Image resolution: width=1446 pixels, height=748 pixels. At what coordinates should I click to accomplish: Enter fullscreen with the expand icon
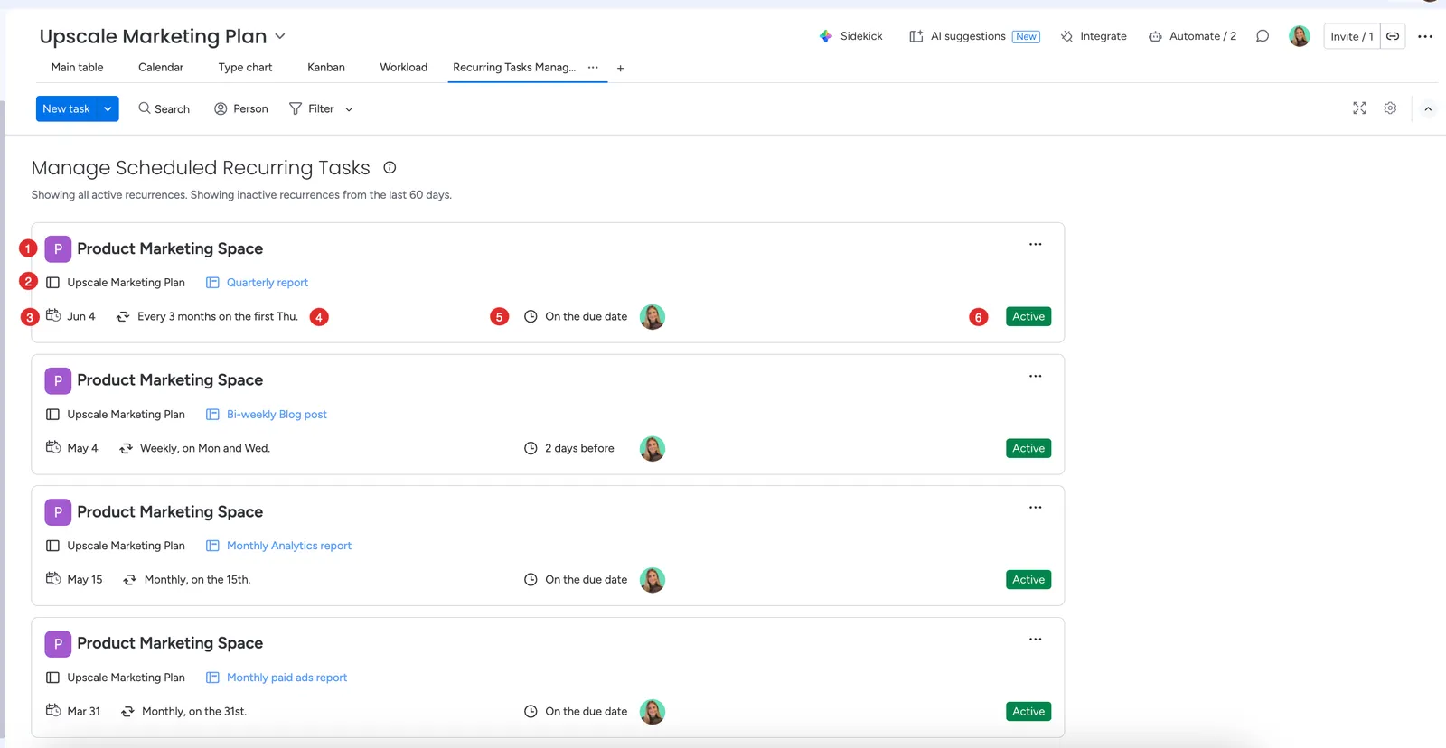coord(1359,108)
